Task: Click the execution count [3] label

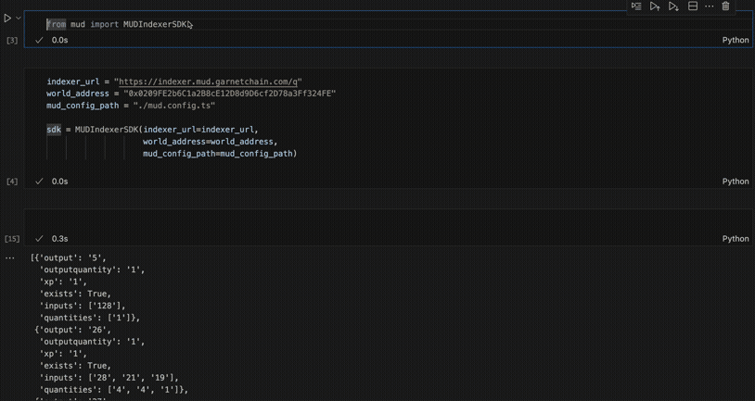Action: (x=11, y=41)
